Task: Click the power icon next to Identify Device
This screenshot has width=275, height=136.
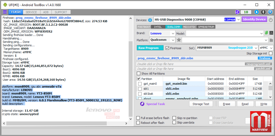Action: tap(271, 20)
